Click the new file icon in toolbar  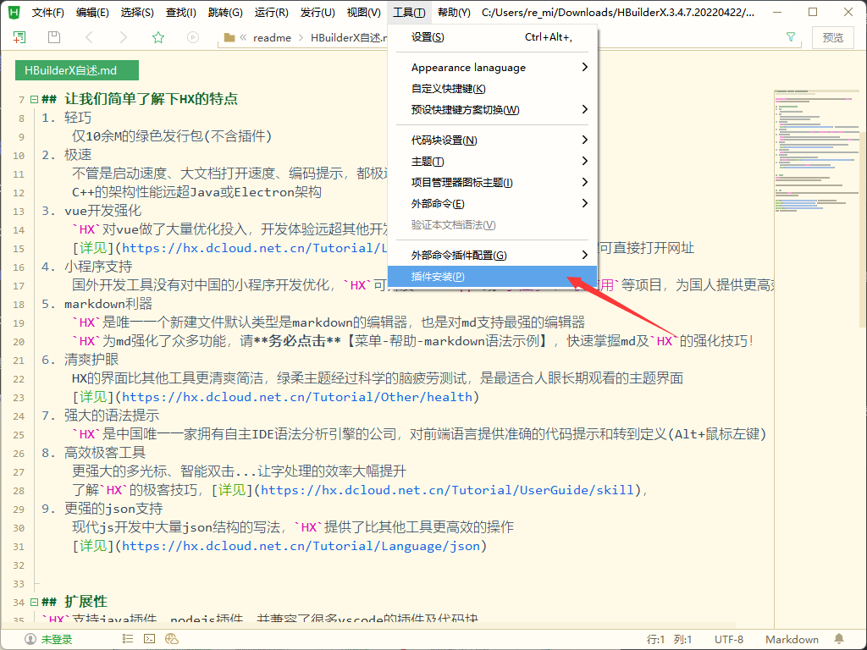(x=19, y=37)
